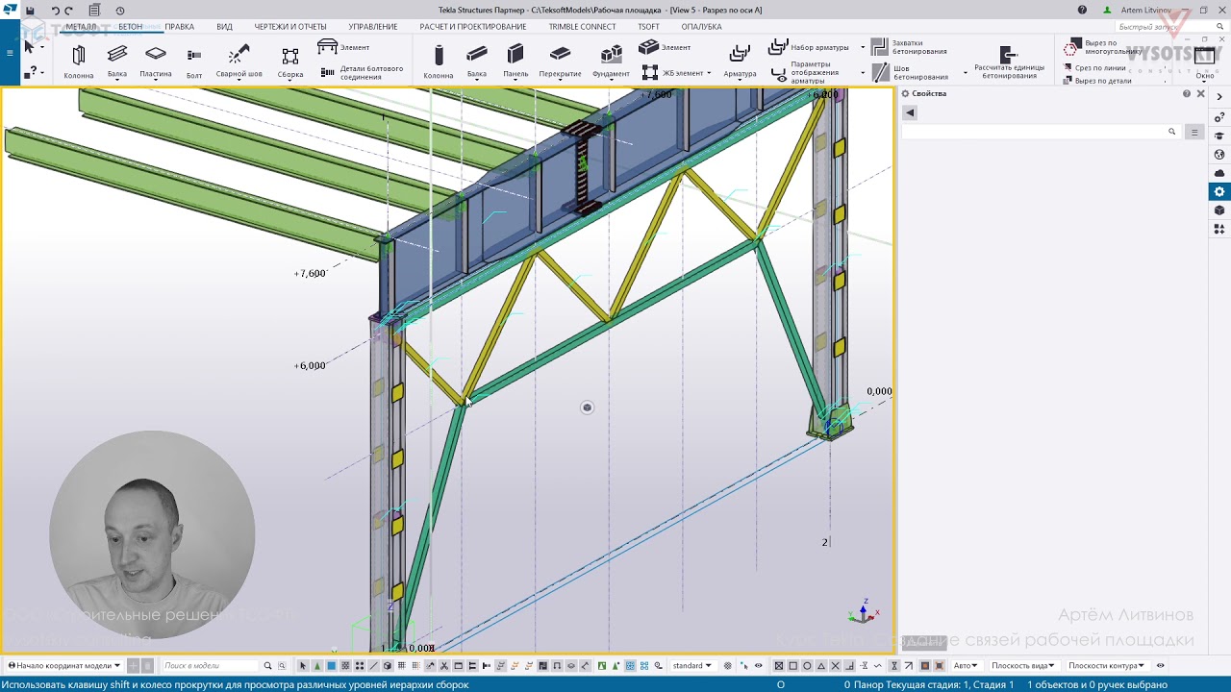Click Детали болтового соединения tool
1231x692 pixels.
[361, 72]
